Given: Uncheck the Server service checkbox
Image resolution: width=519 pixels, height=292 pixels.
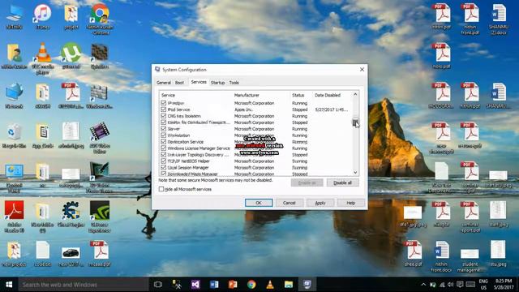Looking at the screenshot, I should click(163, 129).
